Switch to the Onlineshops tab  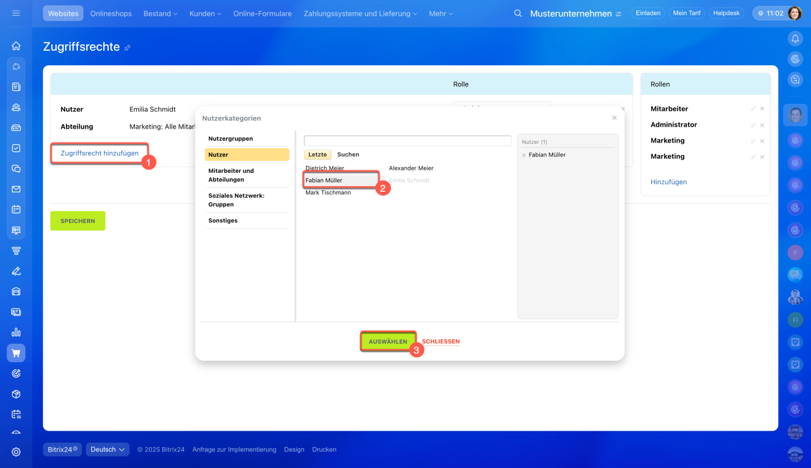click(x=112, y=13)
